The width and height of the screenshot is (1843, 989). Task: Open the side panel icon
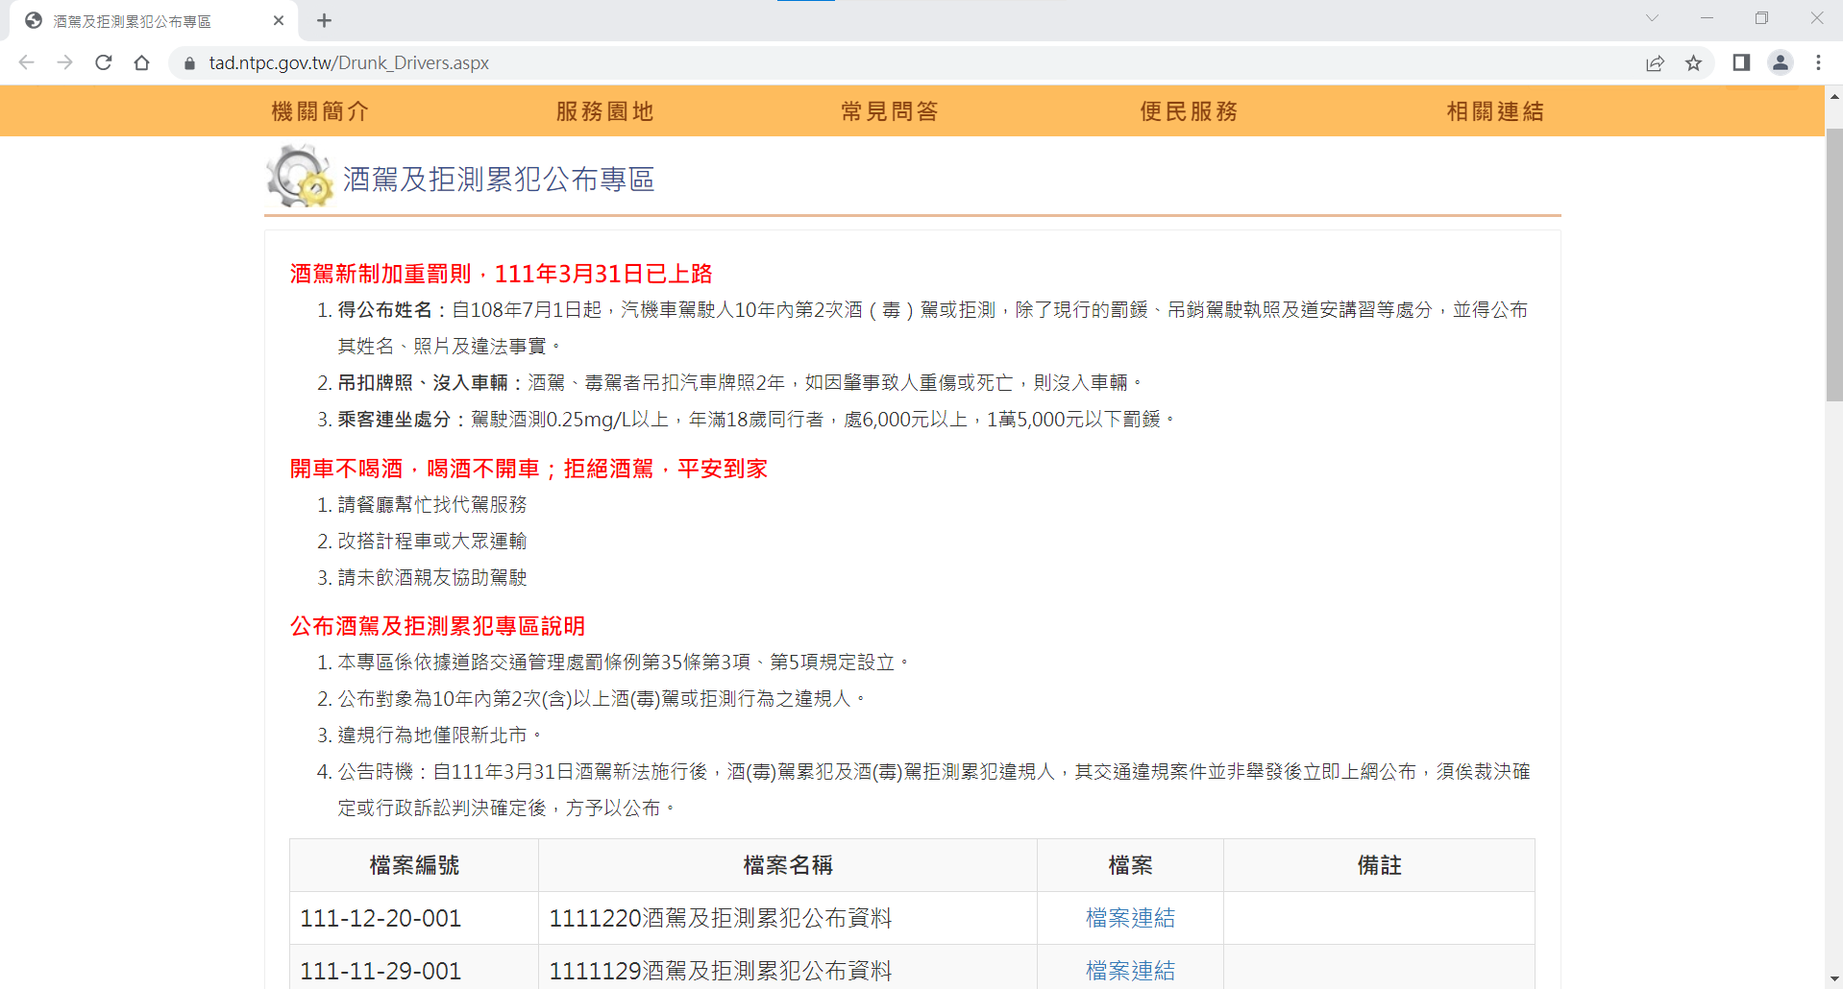1739,62
